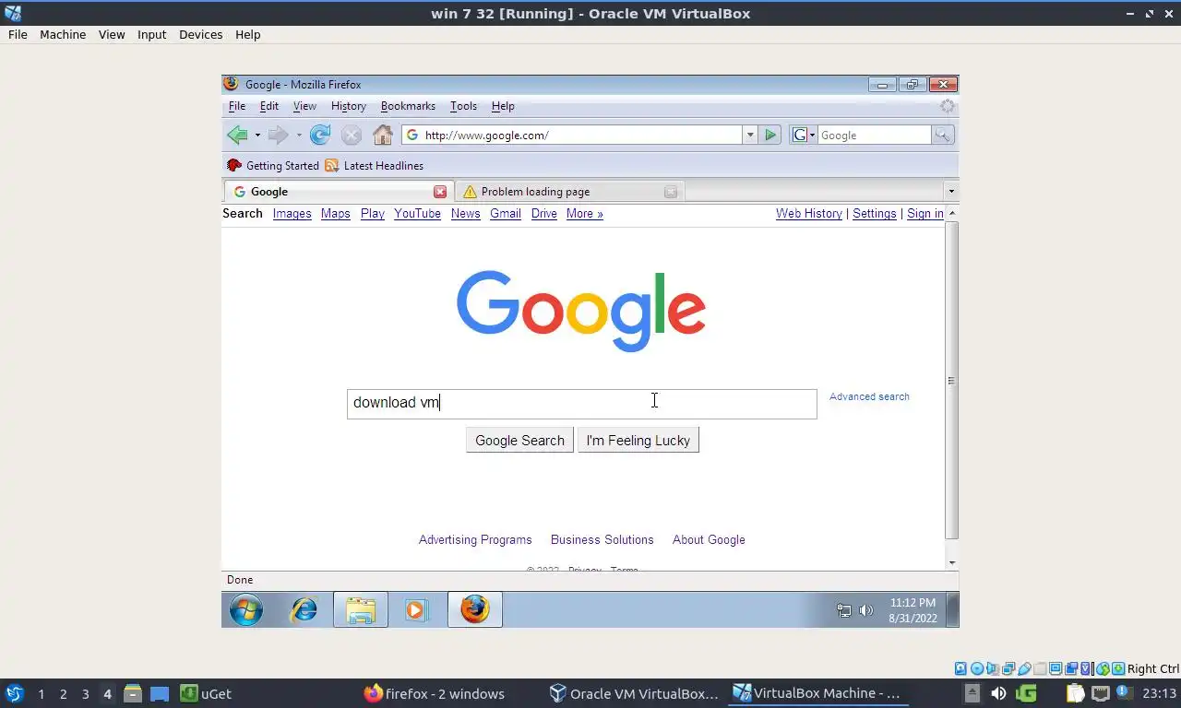Image resolution: width=1181 pixels, height=708 pixels.
Task: Click the Google search query input
Action: 582,404
